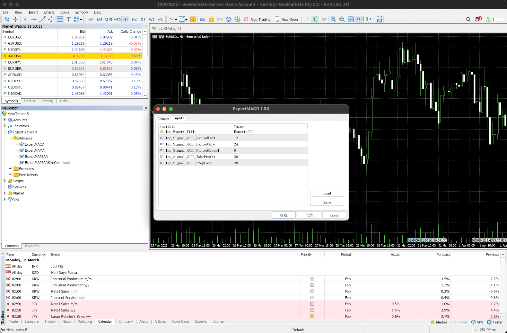Screen dimensions: 507x333
Task: Click the zoom in magnifier icon
Action: coord(333,19)
